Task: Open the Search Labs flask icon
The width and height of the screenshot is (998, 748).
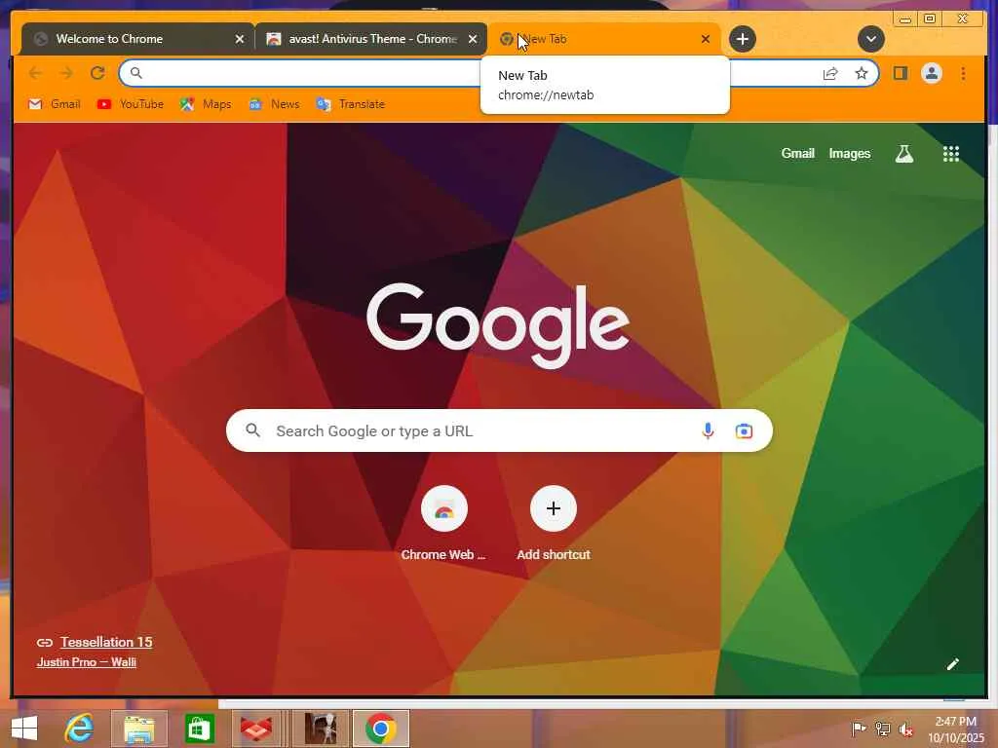Action: [x=903, y=153]
